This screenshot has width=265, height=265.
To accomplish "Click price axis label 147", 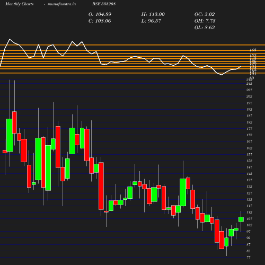I will 249,167.
